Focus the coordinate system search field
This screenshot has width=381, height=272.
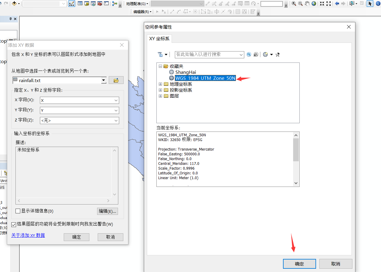209,54
